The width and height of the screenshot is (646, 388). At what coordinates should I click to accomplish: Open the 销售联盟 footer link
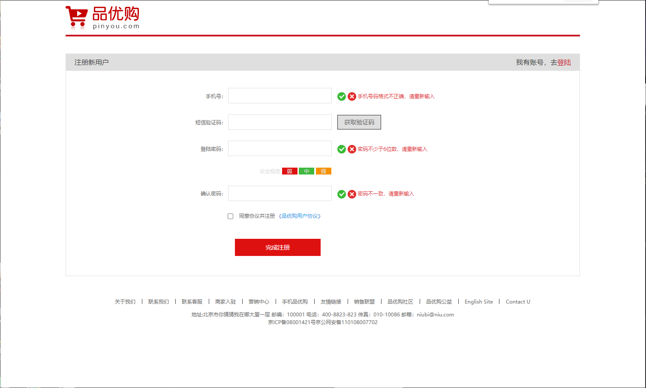pyautogui.click(x=364, y=302)
